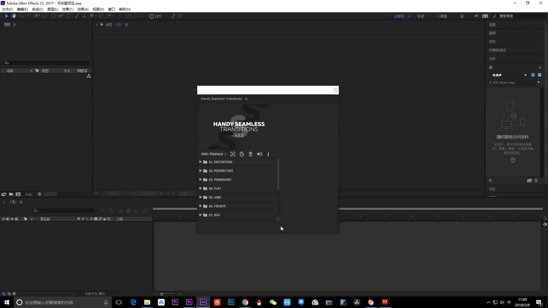Viewport: 548px width, 308px height.
Task: Click the workspace sync settings icon
Action: tap(485, 16)
